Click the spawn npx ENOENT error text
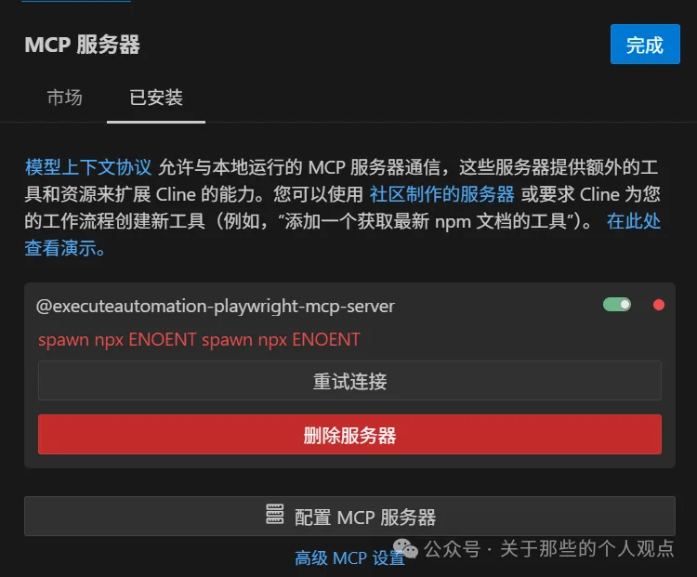Image resolution: width=697 pixels, height=577 pixels. tap(199, 340)
